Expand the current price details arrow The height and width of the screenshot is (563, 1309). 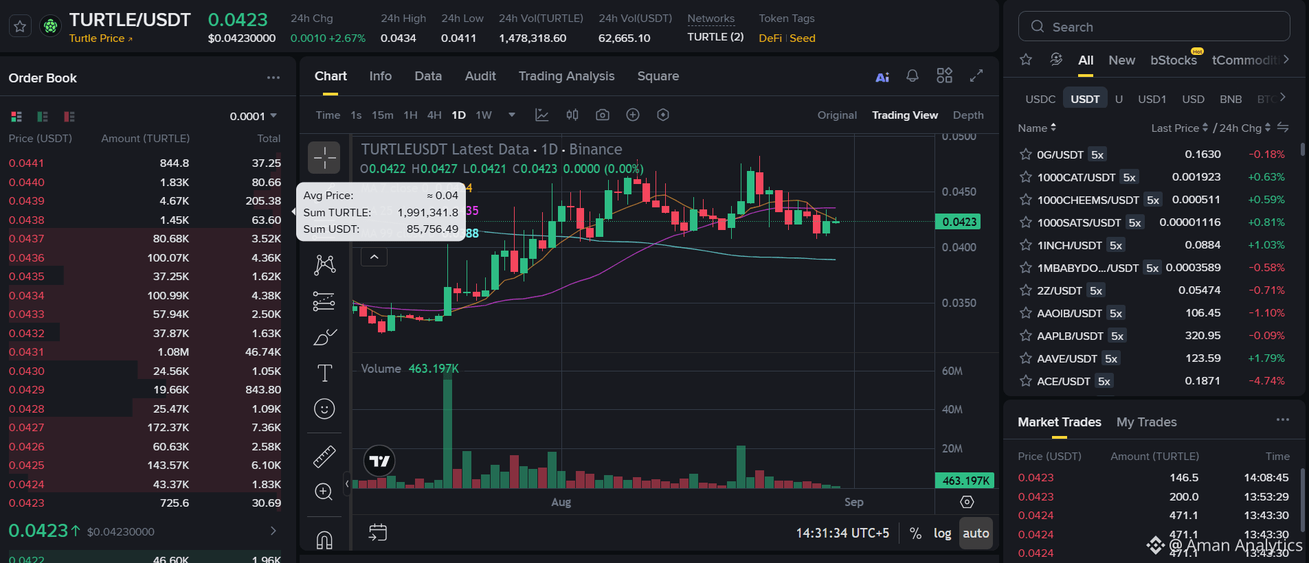(273, 531)
